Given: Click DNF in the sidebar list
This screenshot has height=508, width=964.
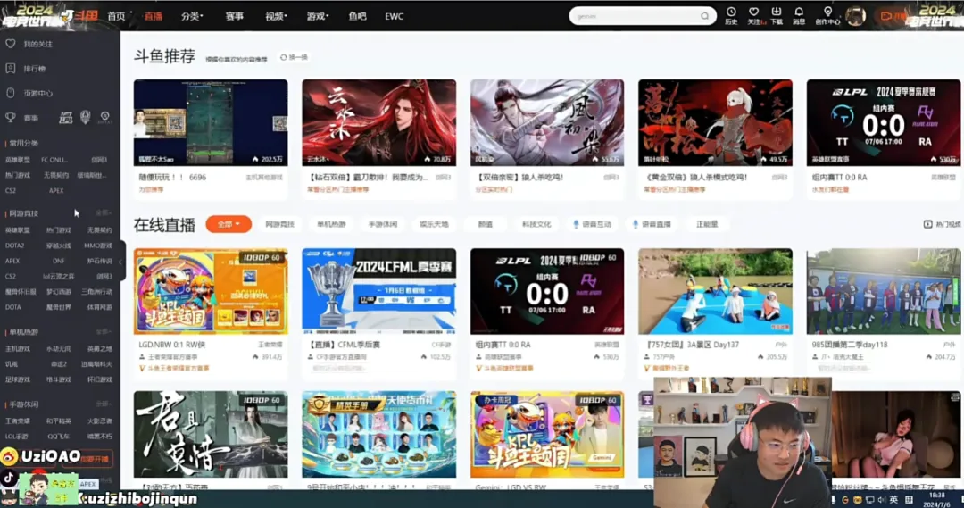Looking at the screenshot, I should [58, 261].
